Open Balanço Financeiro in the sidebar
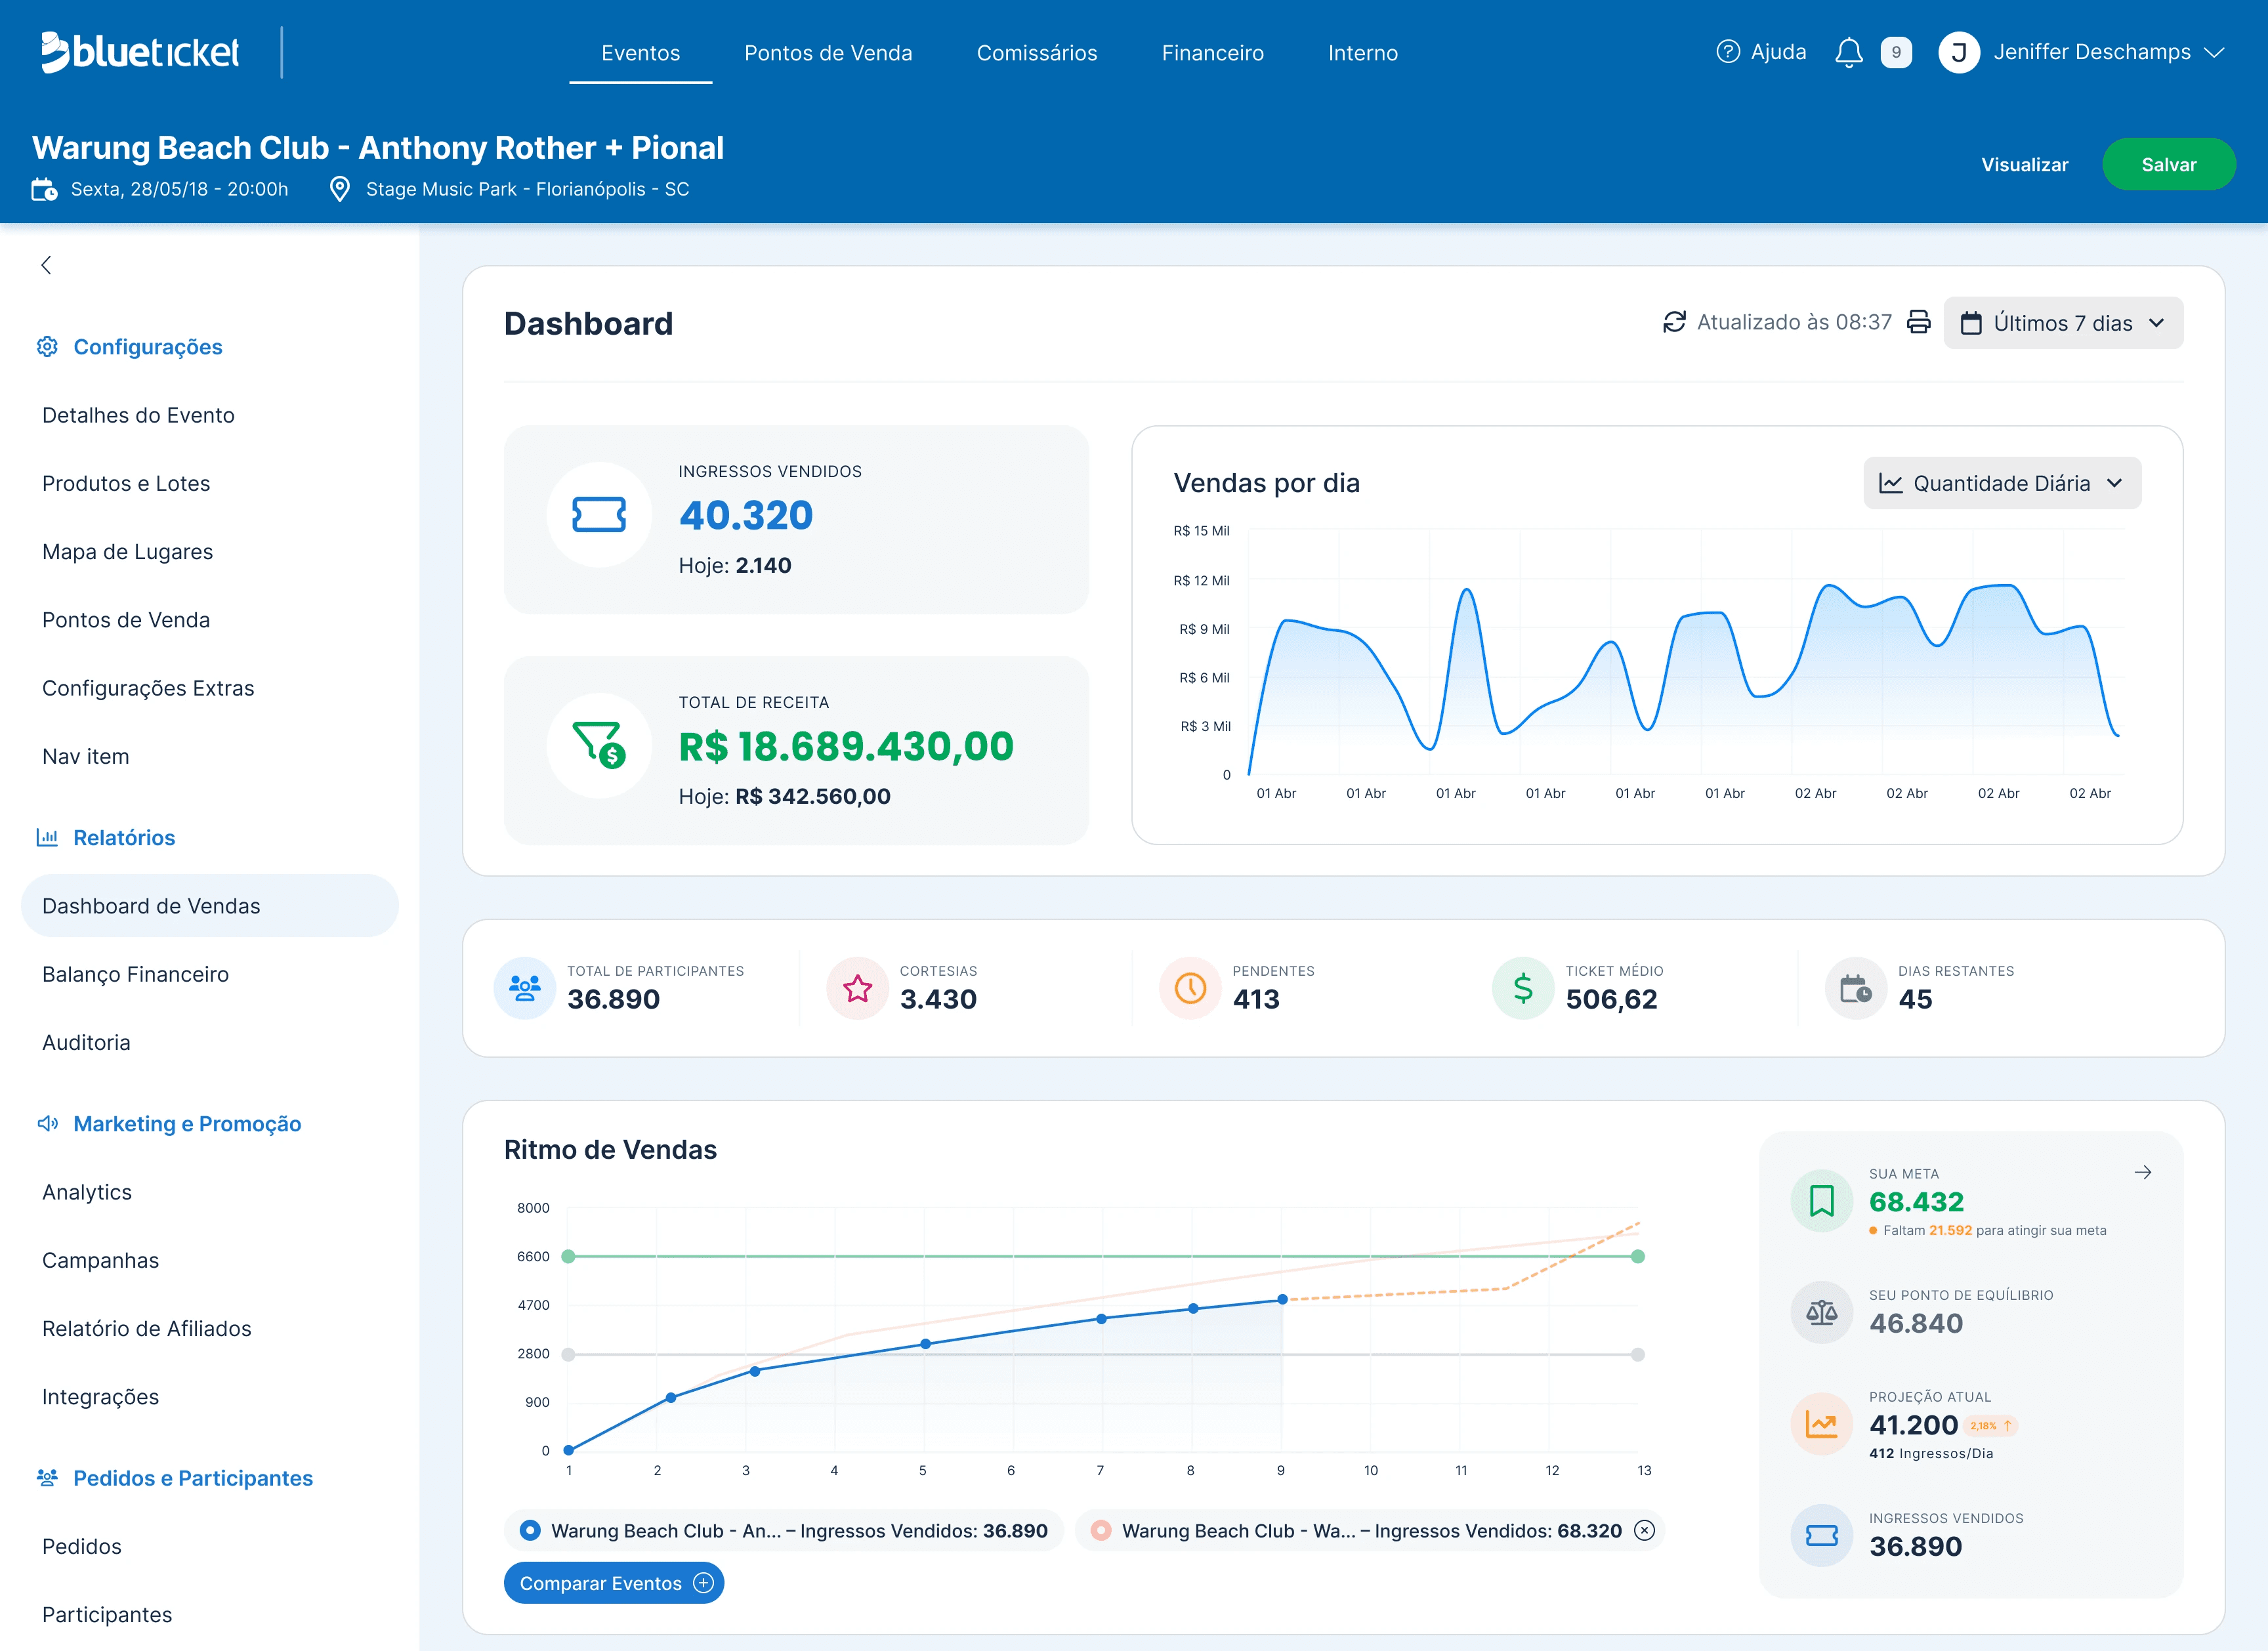 click(x=135, y=974)
